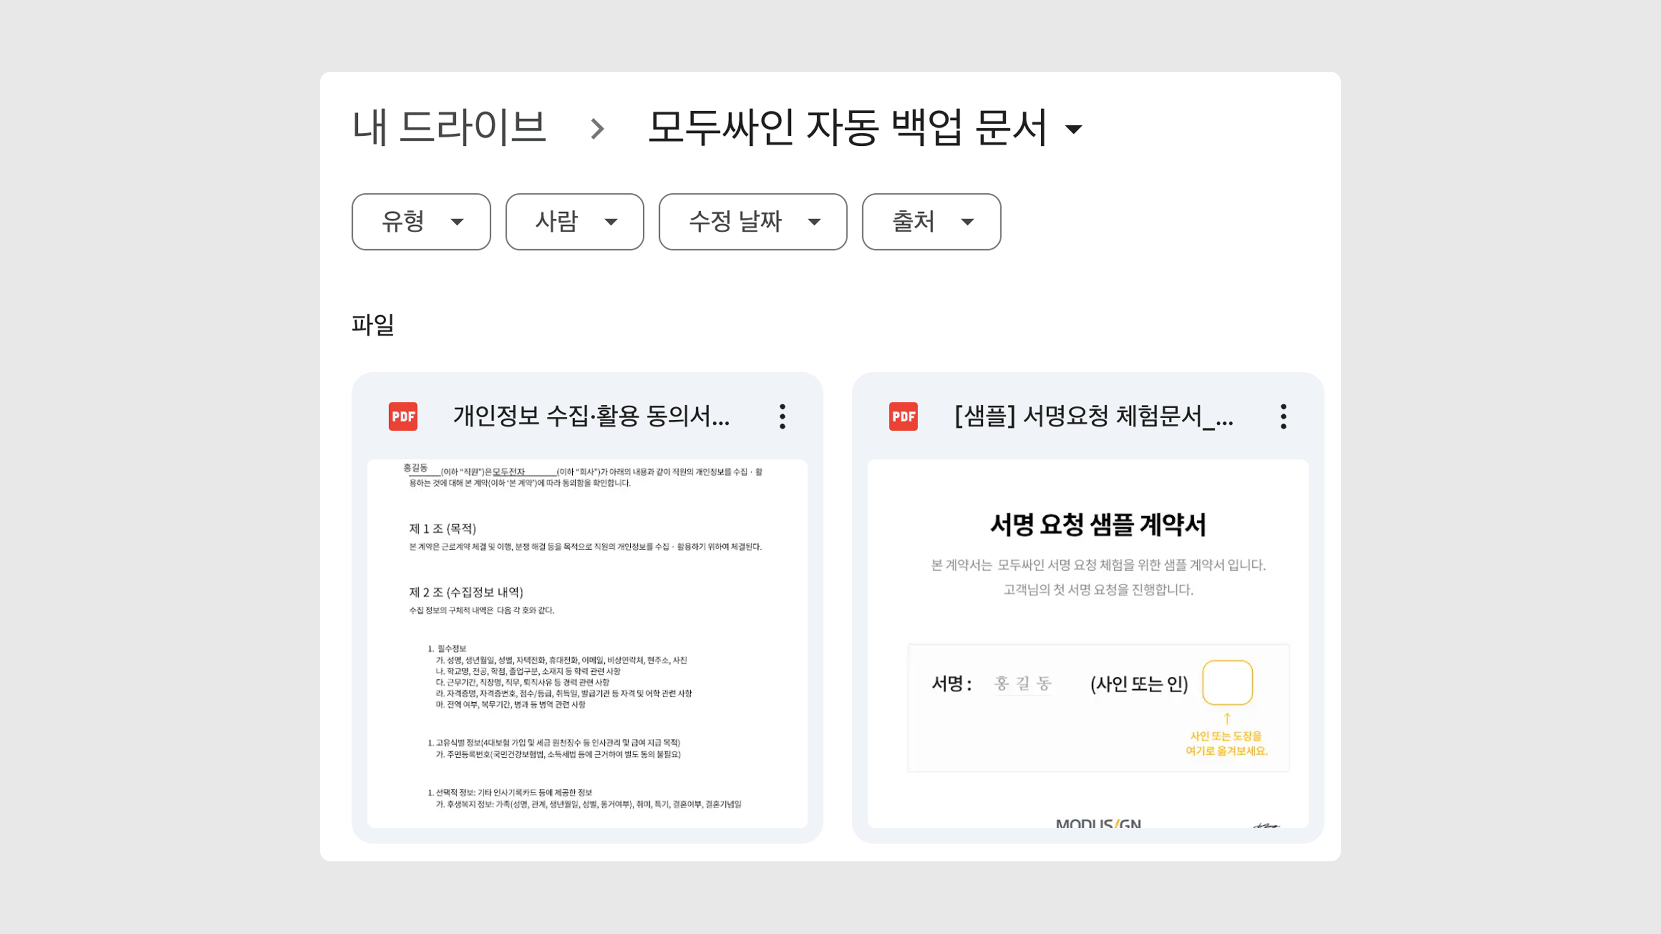Open three-dot menu for [샘플] 서명요청 체험문서
The width and height of the screenshot is (1661, 934).
pyautogui.click(x=1283, y=416)
